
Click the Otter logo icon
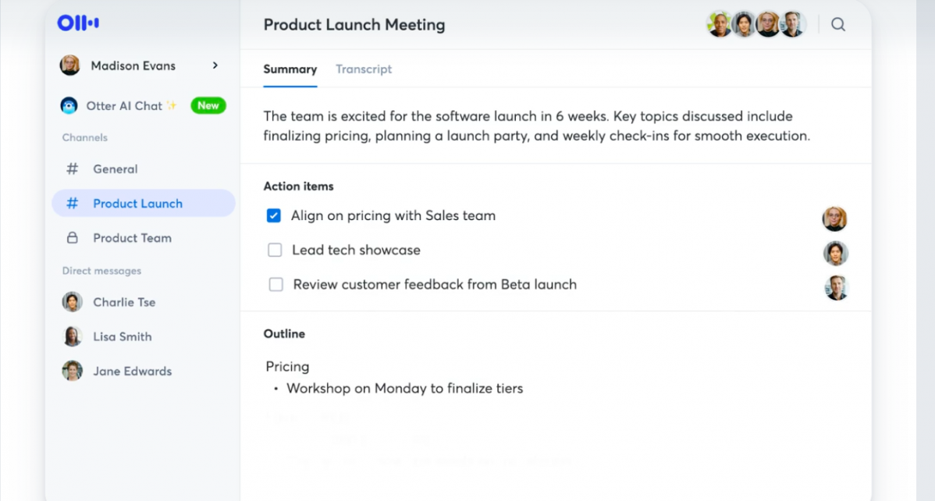click(x=78, y=23)
